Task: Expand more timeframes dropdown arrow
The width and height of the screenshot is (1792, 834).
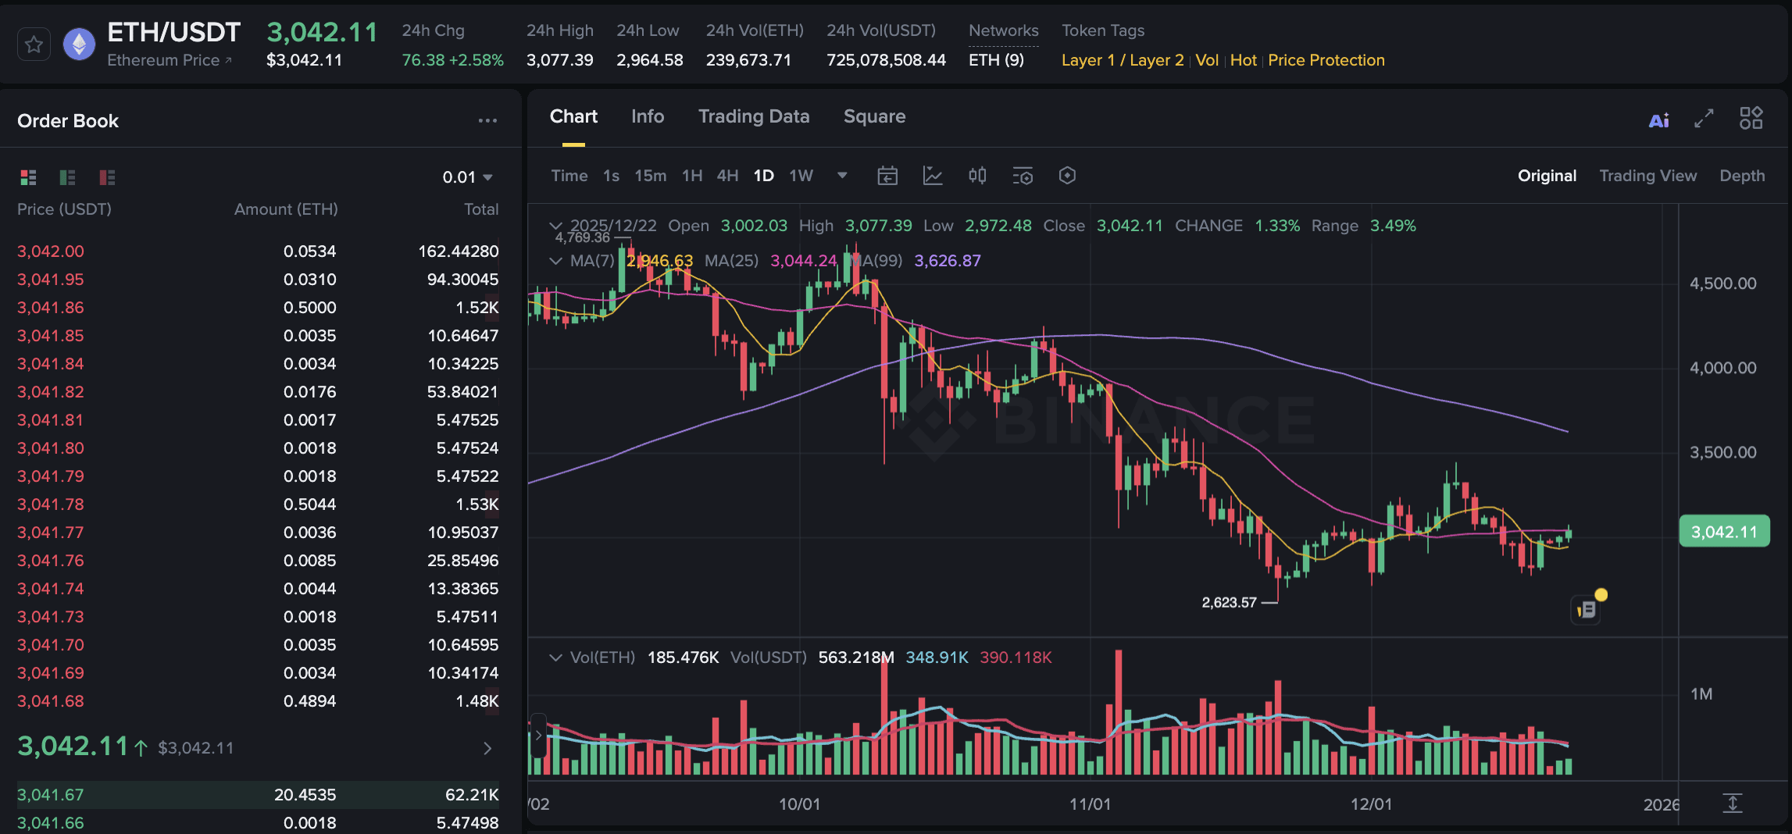Action: point(842,176)
